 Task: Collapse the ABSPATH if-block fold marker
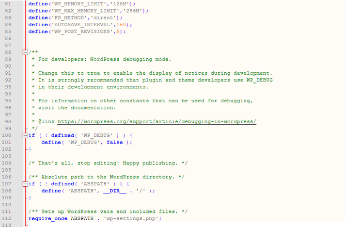click(25, 184)
